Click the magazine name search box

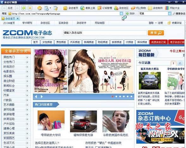(105, 33)
